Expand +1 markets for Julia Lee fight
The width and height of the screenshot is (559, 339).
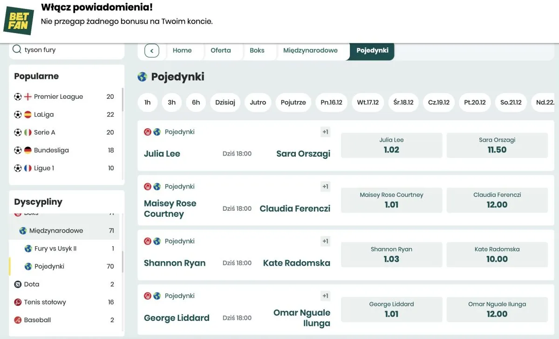pyautogui.click(x=325, y=132)
